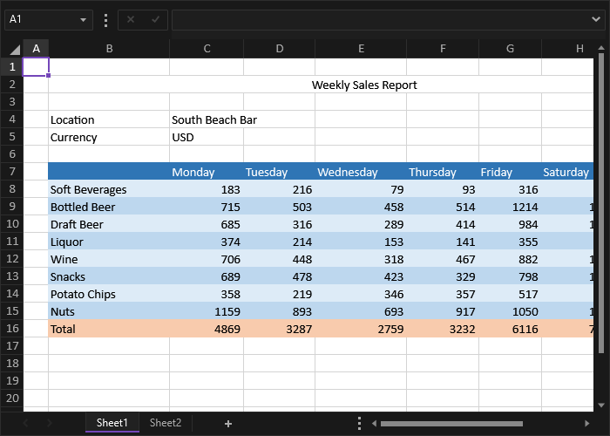Select column E header
This screenshot has height=436, width=610.
coord(361,49)
